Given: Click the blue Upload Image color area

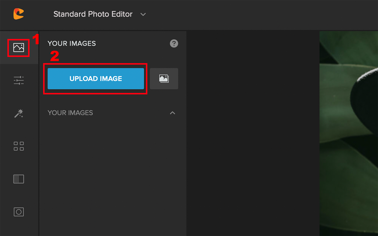Looking at the screenshot, I should click(95, 78).
